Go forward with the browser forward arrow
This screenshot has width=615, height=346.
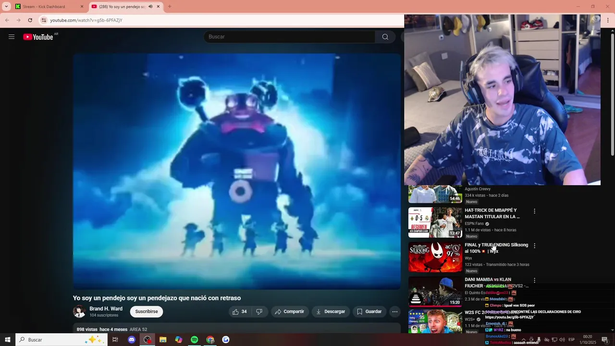pyautogui.click(x=18, y=20)
